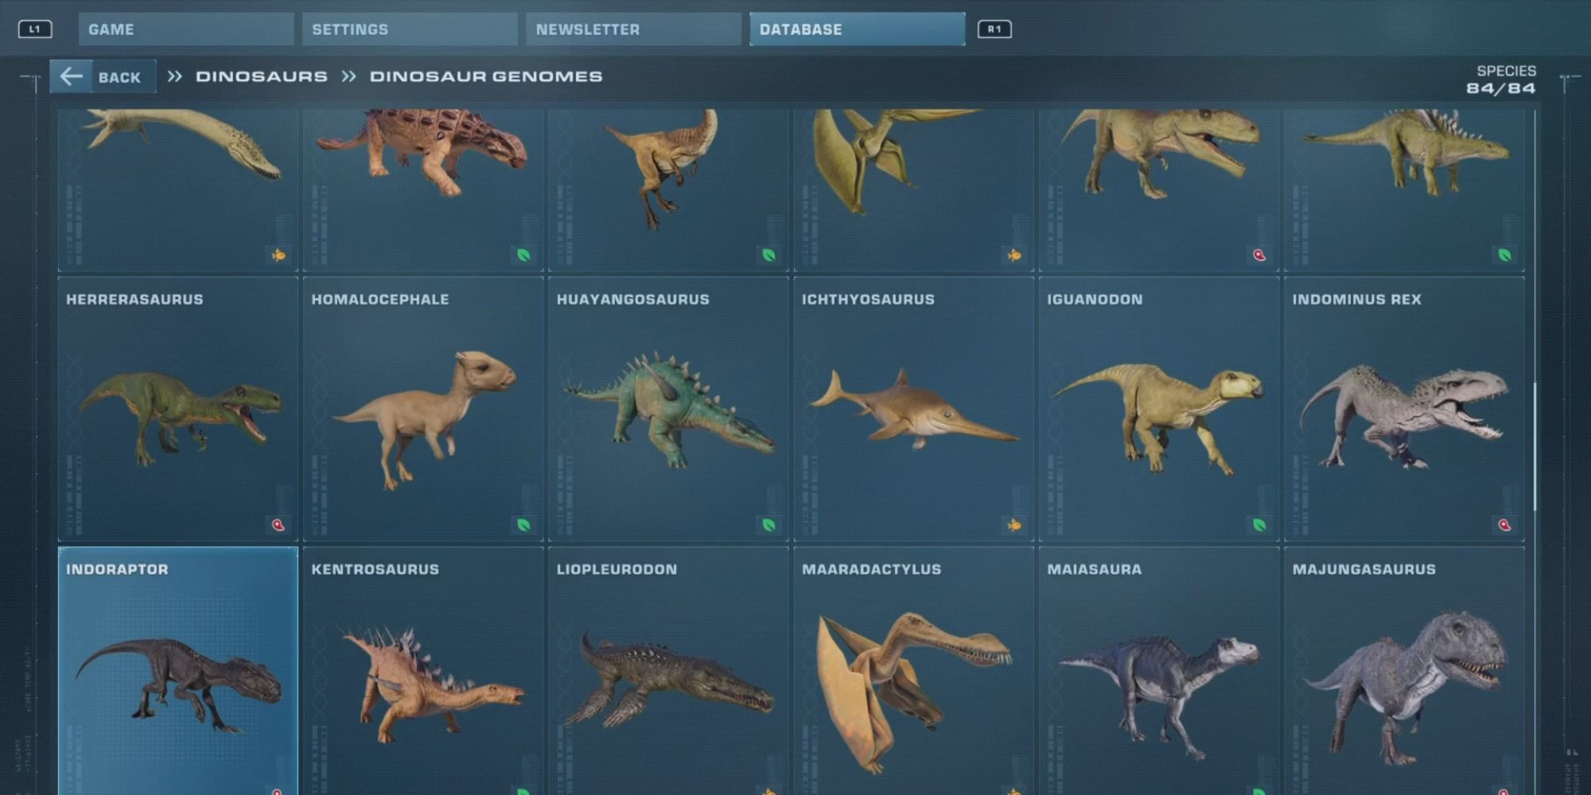Click herbivore leaf icon on Iguanodon card
This screenshot has height=795, width=1591.
(1259, 525)
